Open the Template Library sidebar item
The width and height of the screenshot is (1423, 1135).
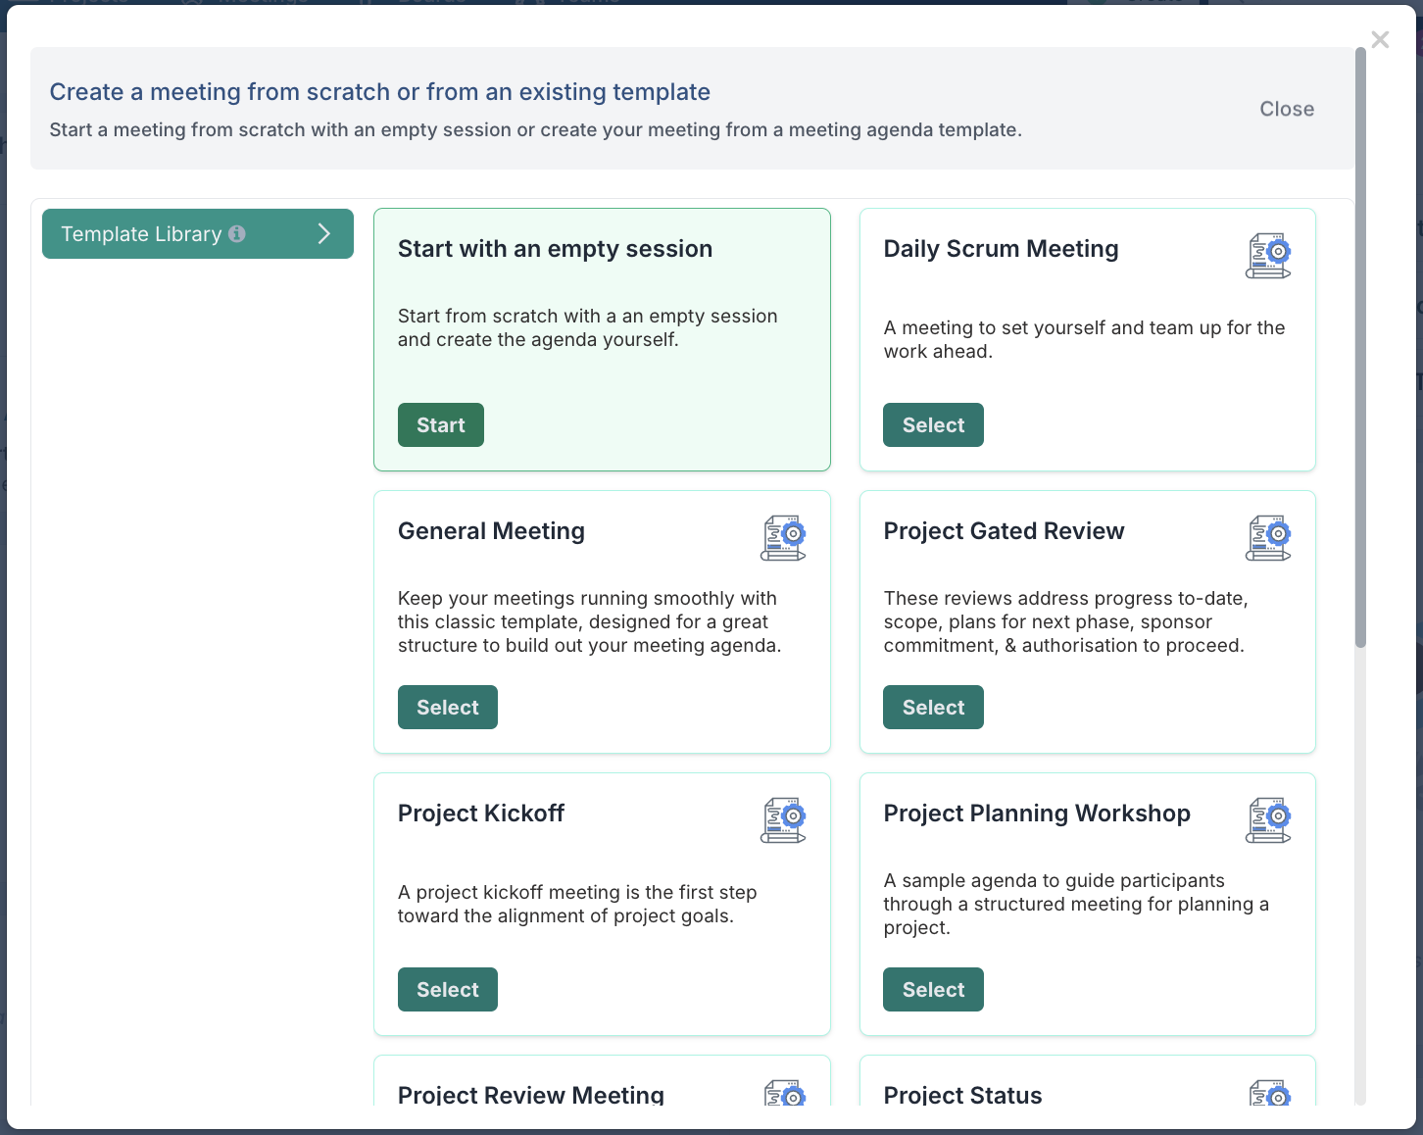pyautogui.click(x=141, y=234)
